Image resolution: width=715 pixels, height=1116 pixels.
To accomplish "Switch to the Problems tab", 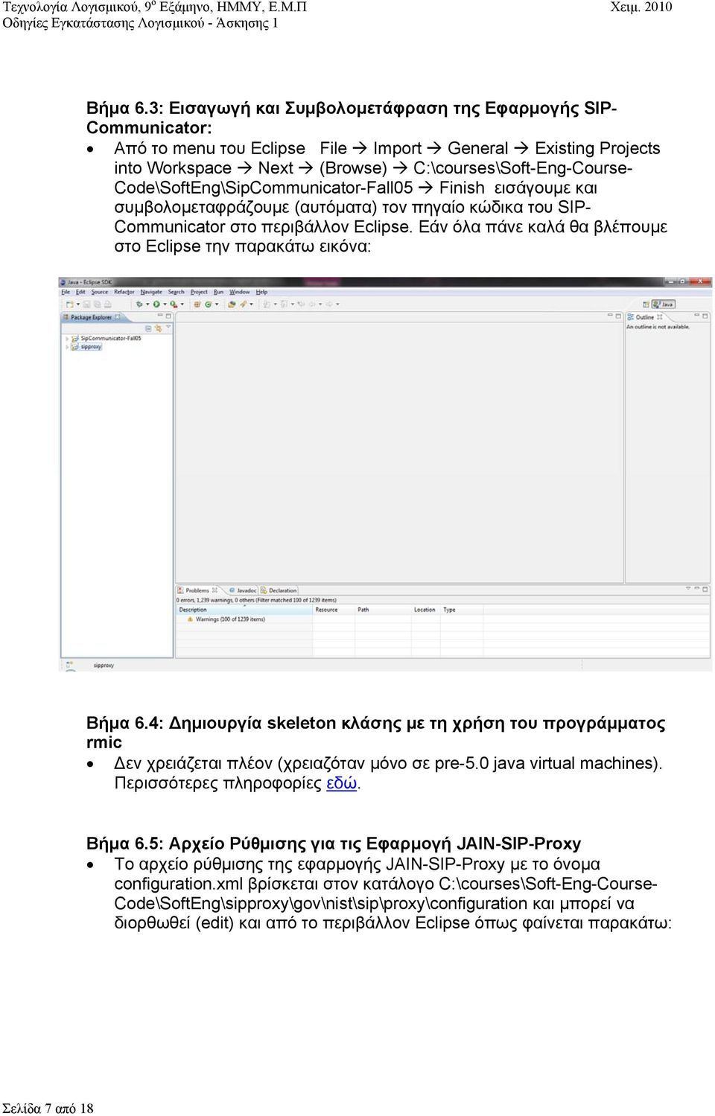I will 197,590.
